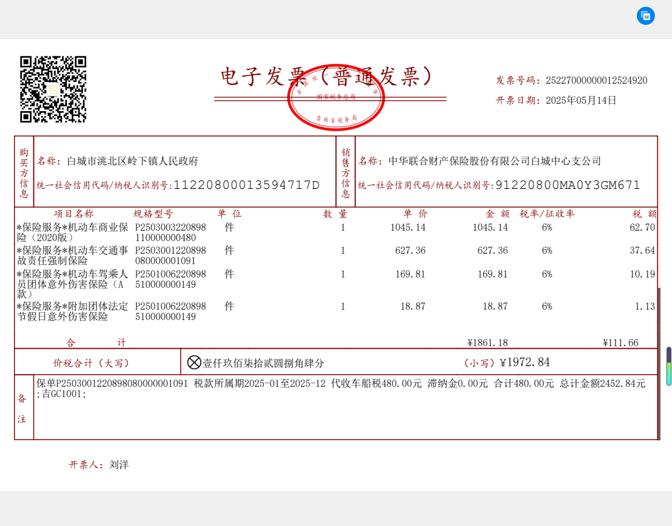Click item 机动车交通事故责任强制保险
Image resolution: width=672 pixels, height=526 pixels.
pos(72,256)
